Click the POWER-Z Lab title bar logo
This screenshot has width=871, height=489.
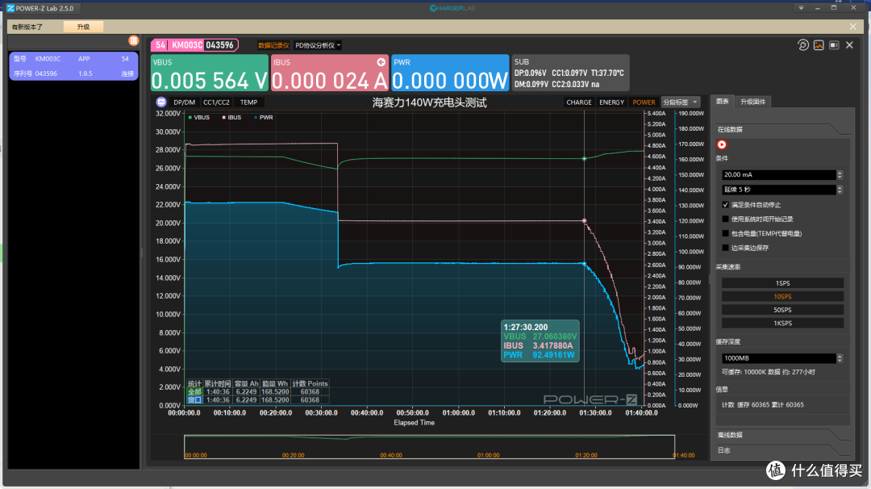[10, 8]
